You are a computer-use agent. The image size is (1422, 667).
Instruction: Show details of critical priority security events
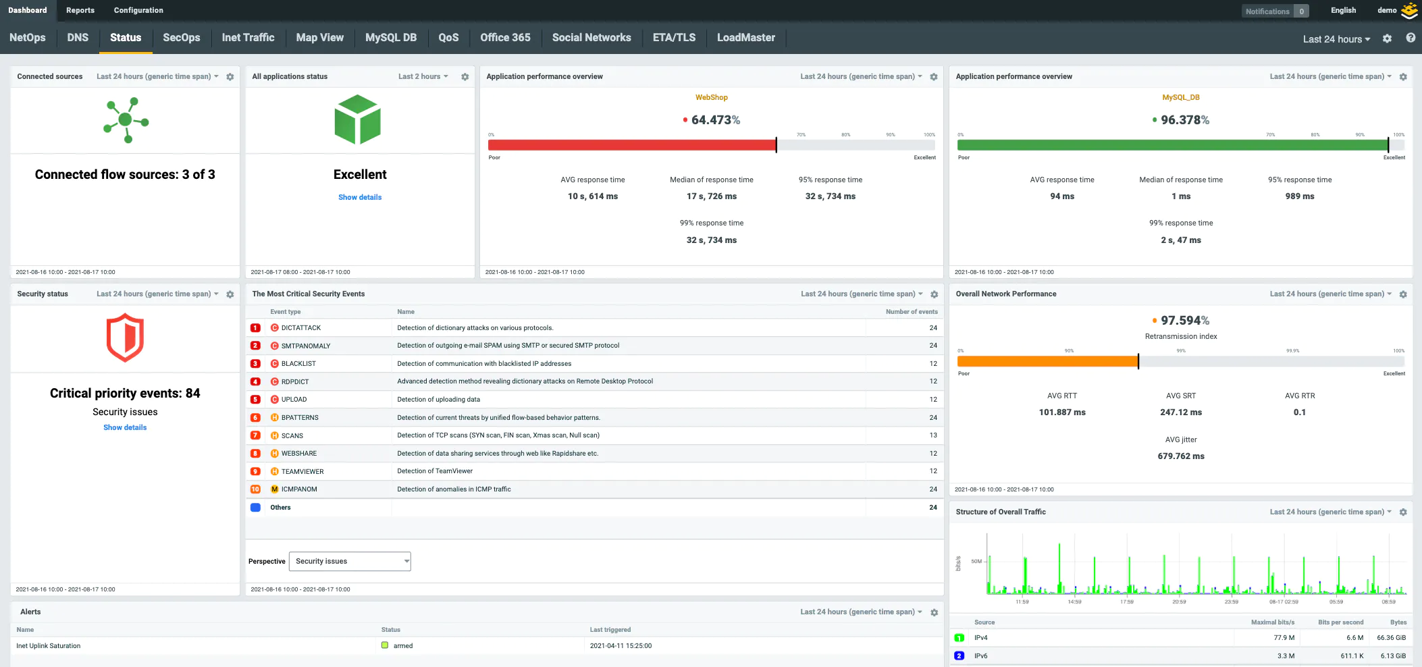pos(124,427)
